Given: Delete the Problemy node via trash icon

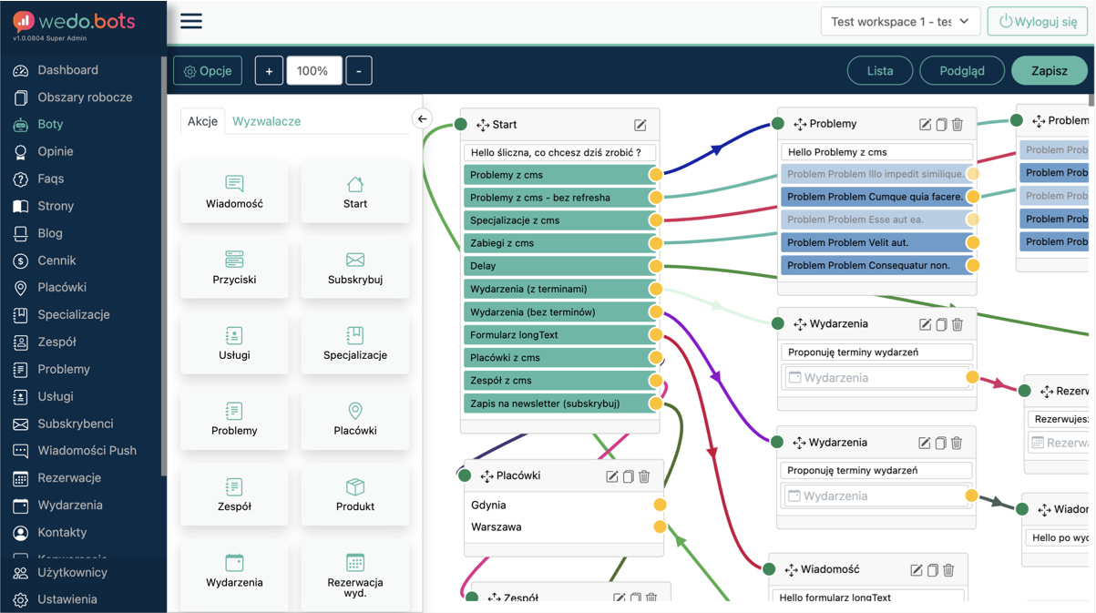Looking at the screenshot, I should (x=958, y=124).
